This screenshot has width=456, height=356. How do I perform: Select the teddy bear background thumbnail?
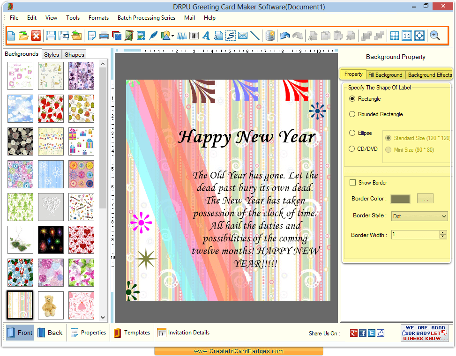coord(51,305)
